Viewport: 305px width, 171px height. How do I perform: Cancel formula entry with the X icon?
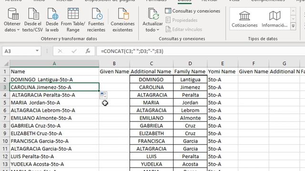[x=60, y=51]
